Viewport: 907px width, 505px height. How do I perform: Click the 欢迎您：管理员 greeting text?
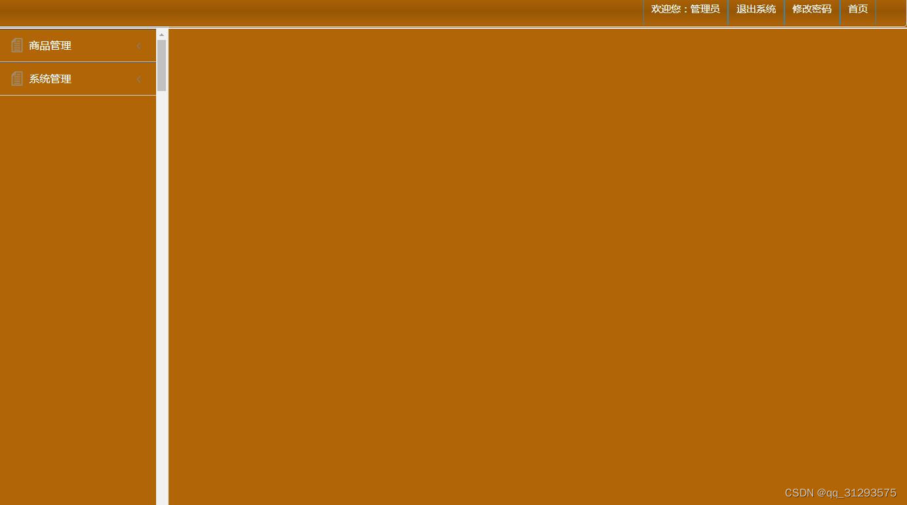685,9
